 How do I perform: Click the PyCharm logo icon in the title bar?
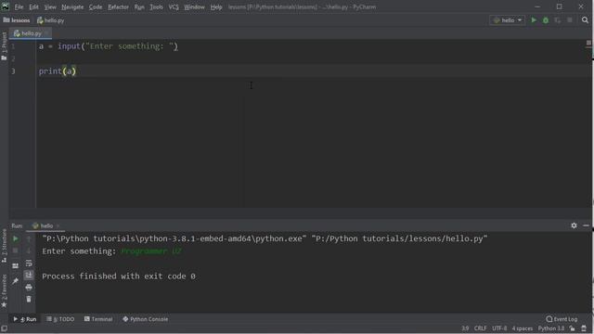[x=6, y=6]
